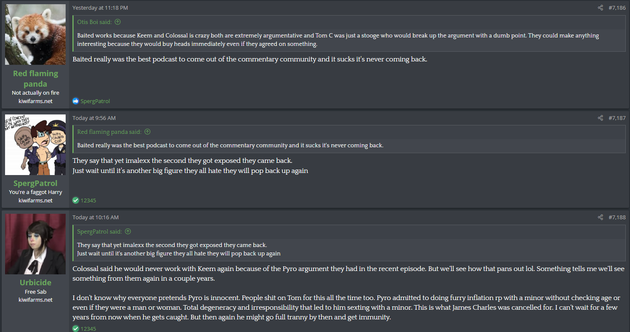Image resolution: width=630 pixels, height=332 pixels.
Task: Open Red flaming panda's red panda avatar
Action: click(x=35, y=35)
